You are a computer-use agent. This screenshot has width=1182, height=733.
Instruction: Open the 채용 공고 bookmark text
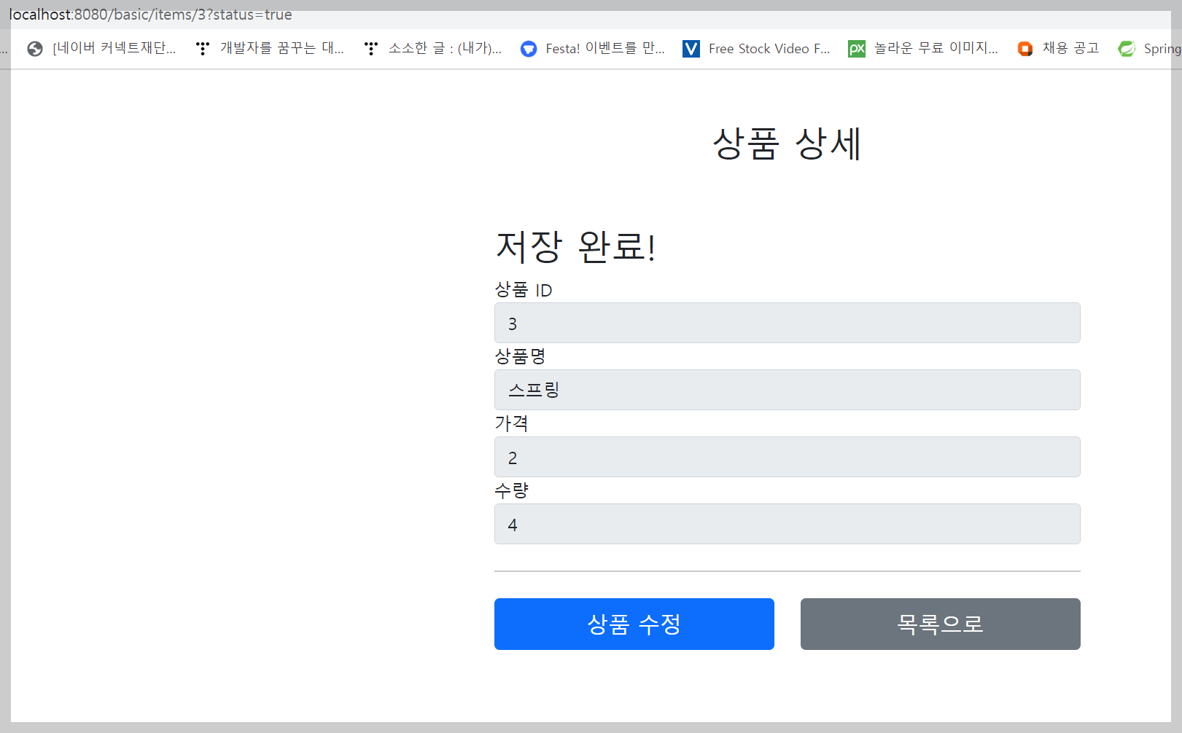(1070, 48)
